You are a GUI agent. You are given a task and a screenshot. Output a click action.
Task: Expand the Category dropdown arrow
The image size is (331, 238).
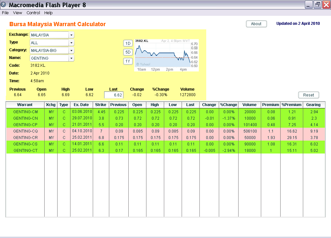[x=71, y=51]
